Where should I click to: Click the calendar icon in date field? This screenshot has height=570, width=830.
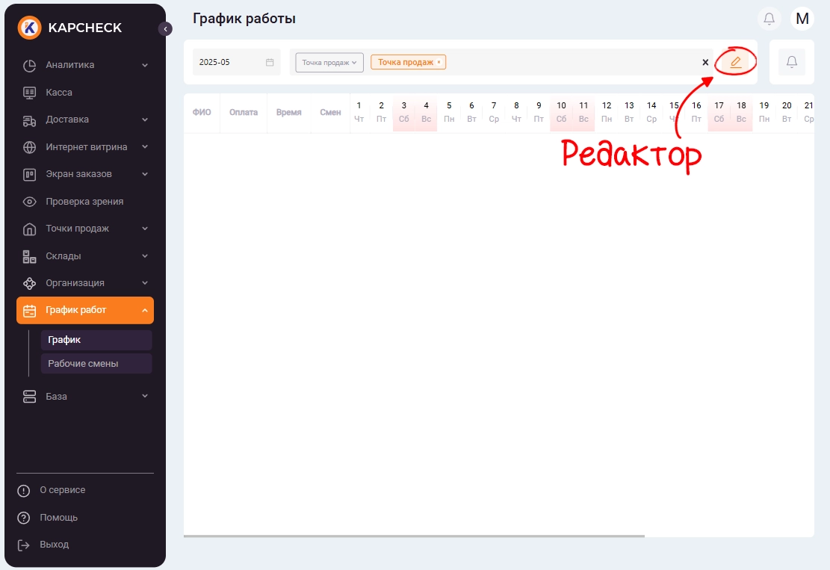tap(270, 63)
